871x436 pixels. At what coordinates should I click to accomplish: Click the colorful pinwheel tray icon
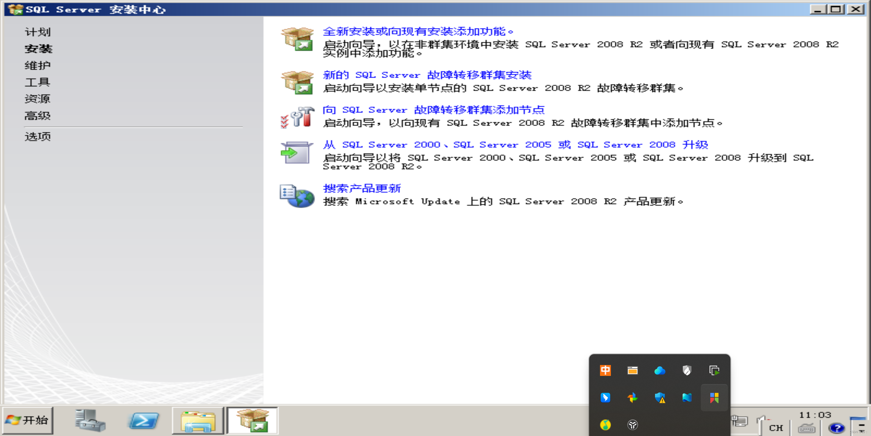coord(633,397)
